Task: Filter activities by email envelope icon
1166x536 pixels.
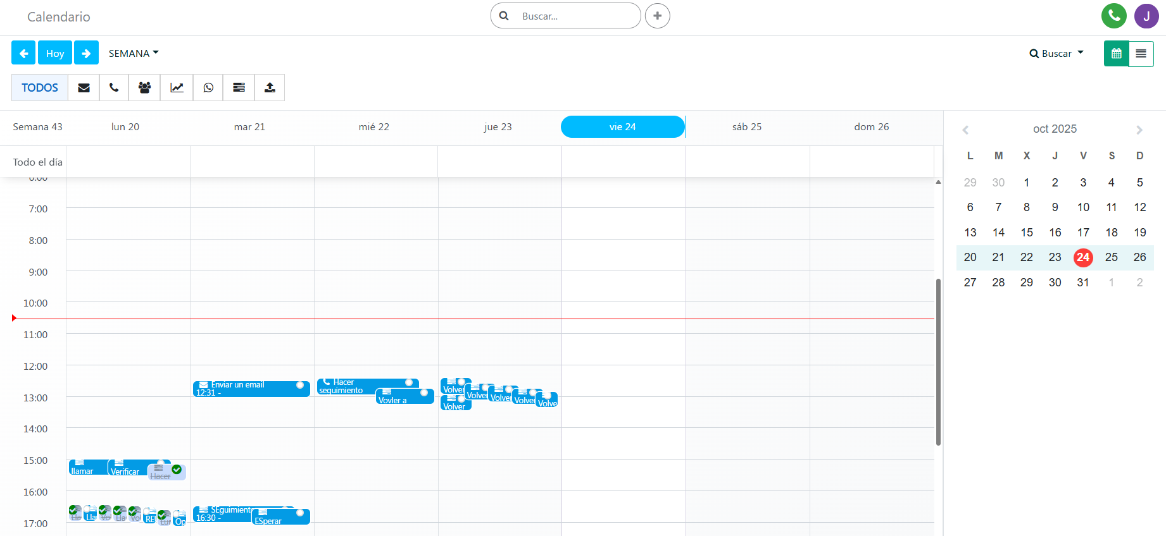Action: tap(84, 88)
